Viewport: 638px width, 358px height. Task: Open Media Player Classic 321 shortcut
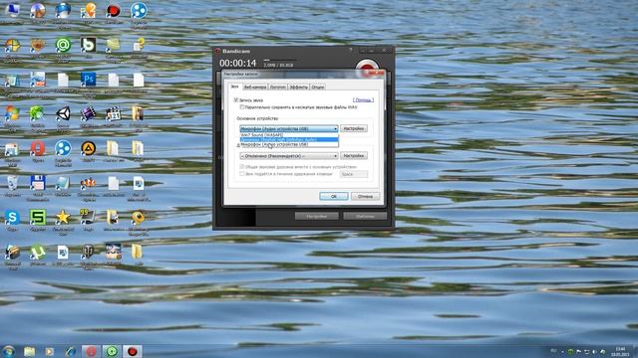(x=113, y=114)
